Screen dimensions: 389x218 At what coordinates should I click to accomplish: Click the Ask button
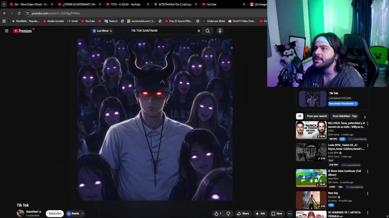(x=260, y=213)
